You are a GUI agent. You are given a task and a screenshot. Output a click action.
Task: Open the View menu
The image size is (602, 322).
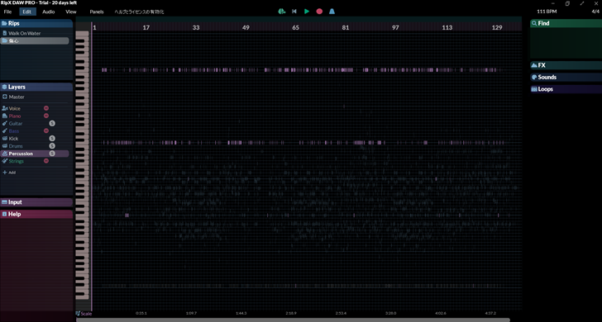(x=71, y=12)
